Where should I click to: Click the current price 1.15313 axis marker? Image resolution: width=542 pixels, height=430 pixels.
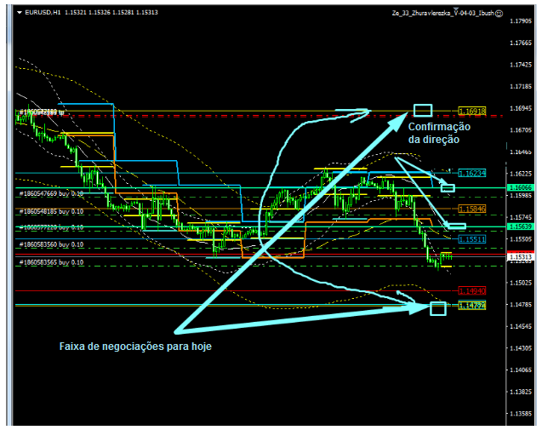coord(520,256)
